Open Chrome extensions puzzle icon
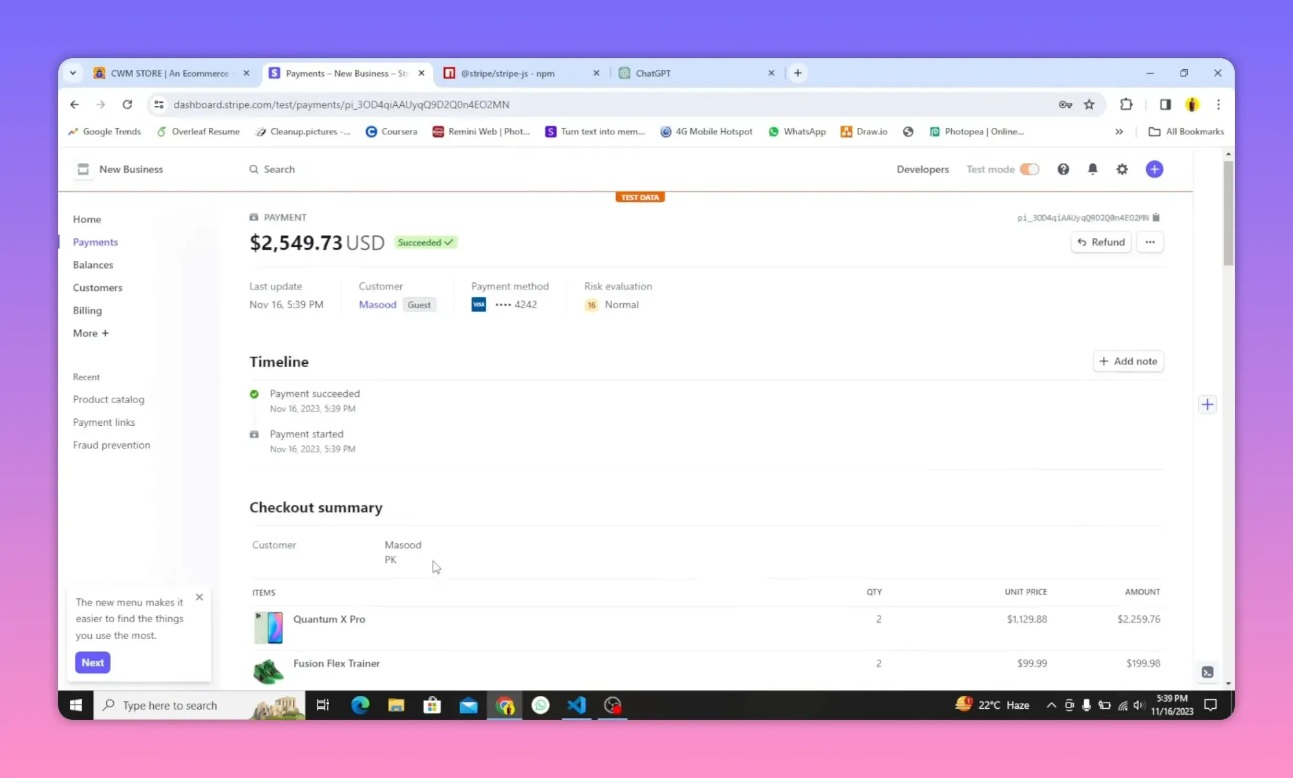This screenshot has width=1293, height=778. (1126, 104)
